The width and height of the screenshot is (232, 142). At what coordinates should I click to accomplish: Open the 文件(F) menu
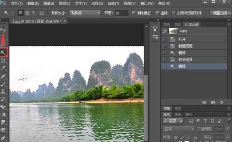(17, 3)
